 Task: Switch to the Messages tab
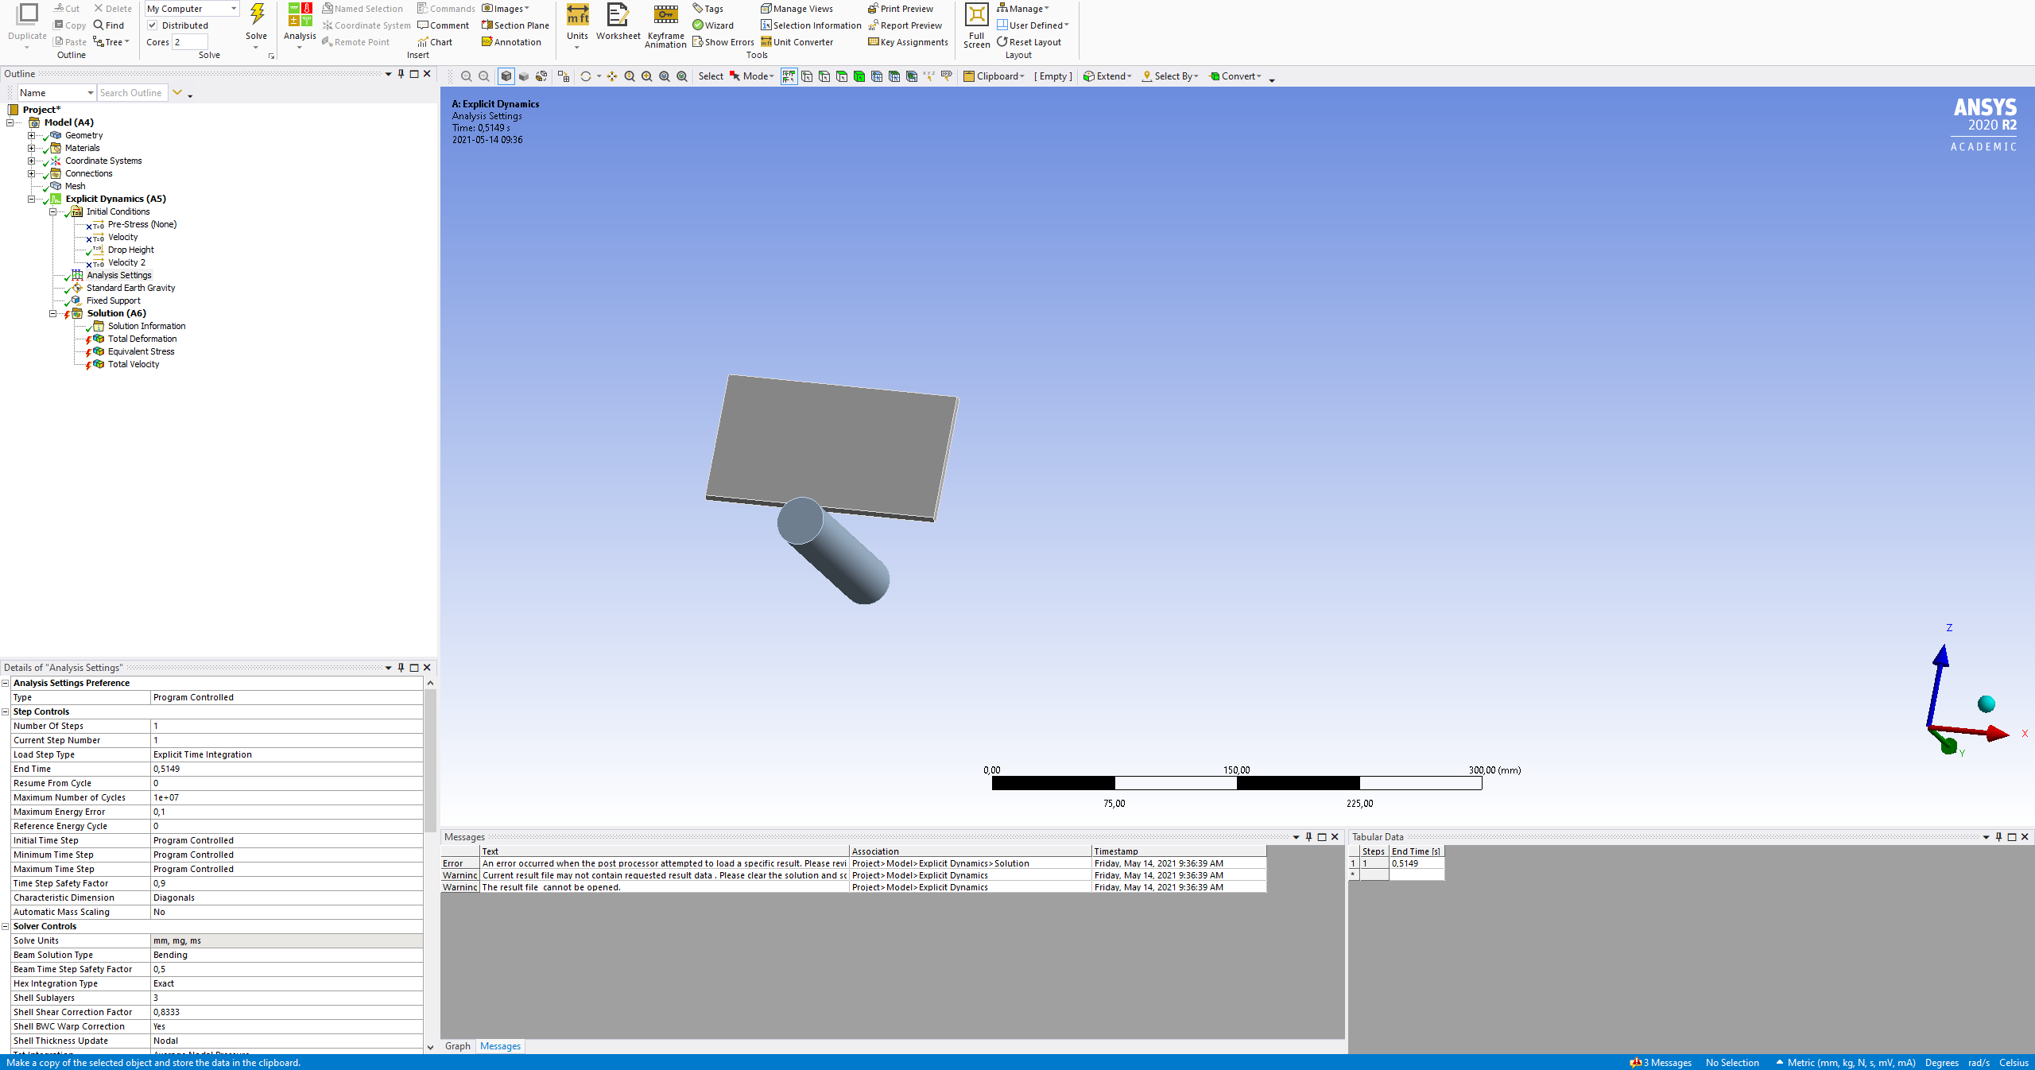pyautogui.click(x=500, y=1046)
